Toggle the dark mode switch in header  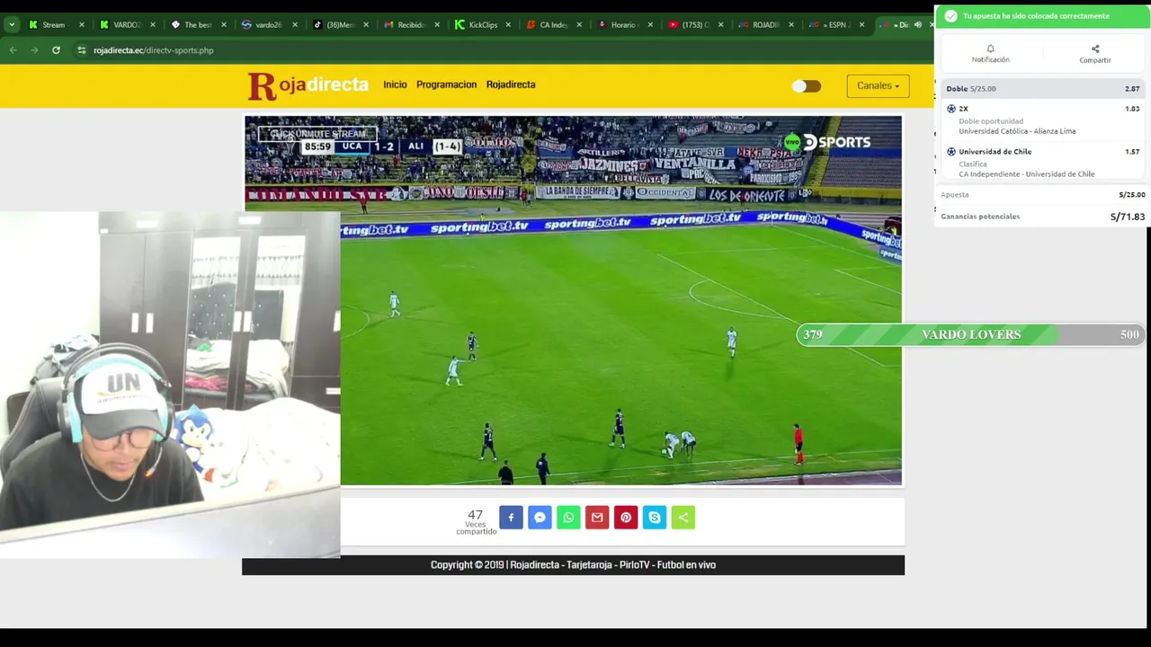(x=807, y=86)
